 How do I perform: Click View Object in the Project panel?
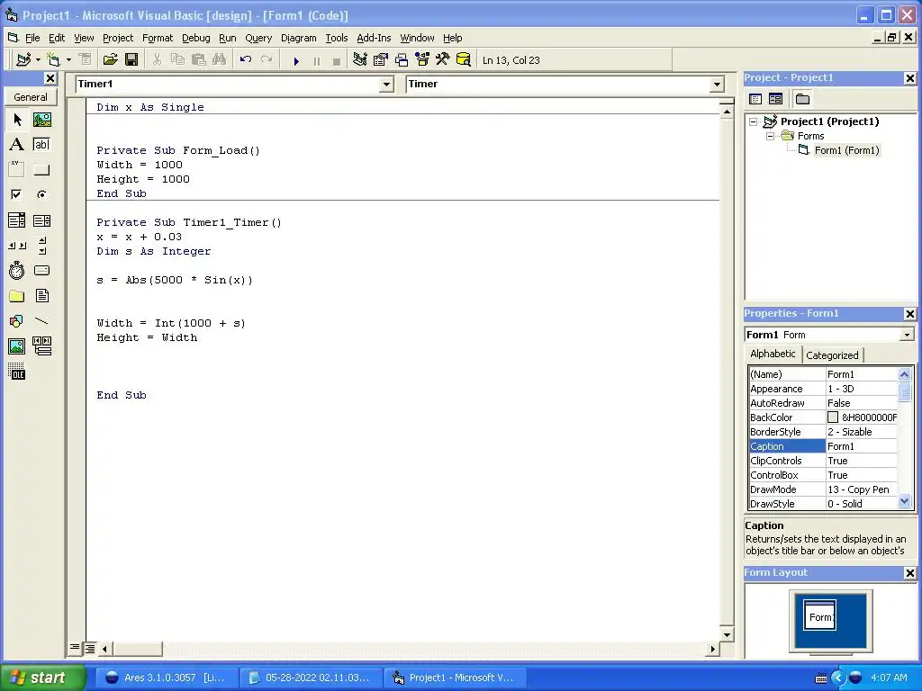point(775,99)
